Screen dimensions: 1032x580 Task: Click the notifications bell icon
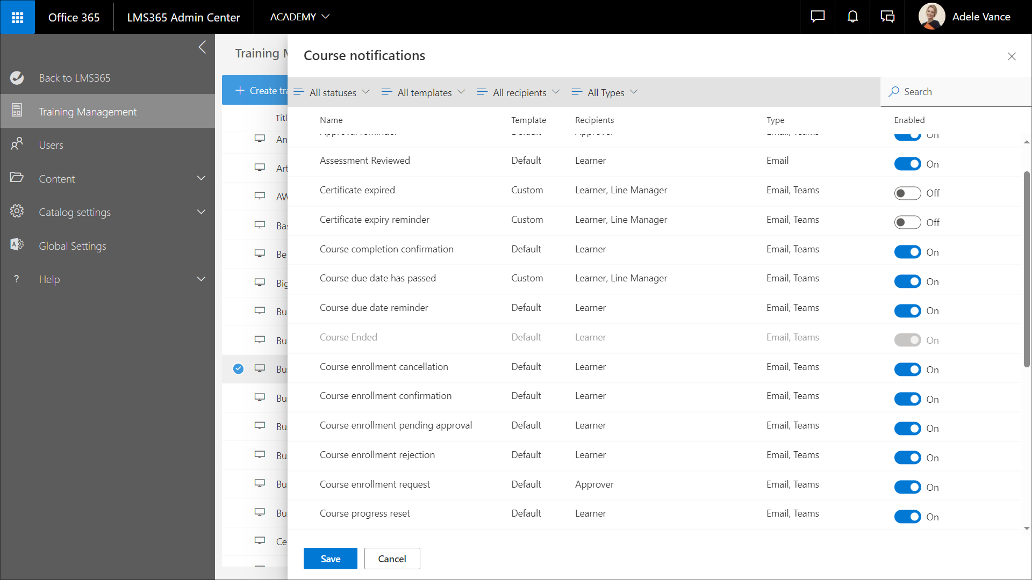coord(852,17)
